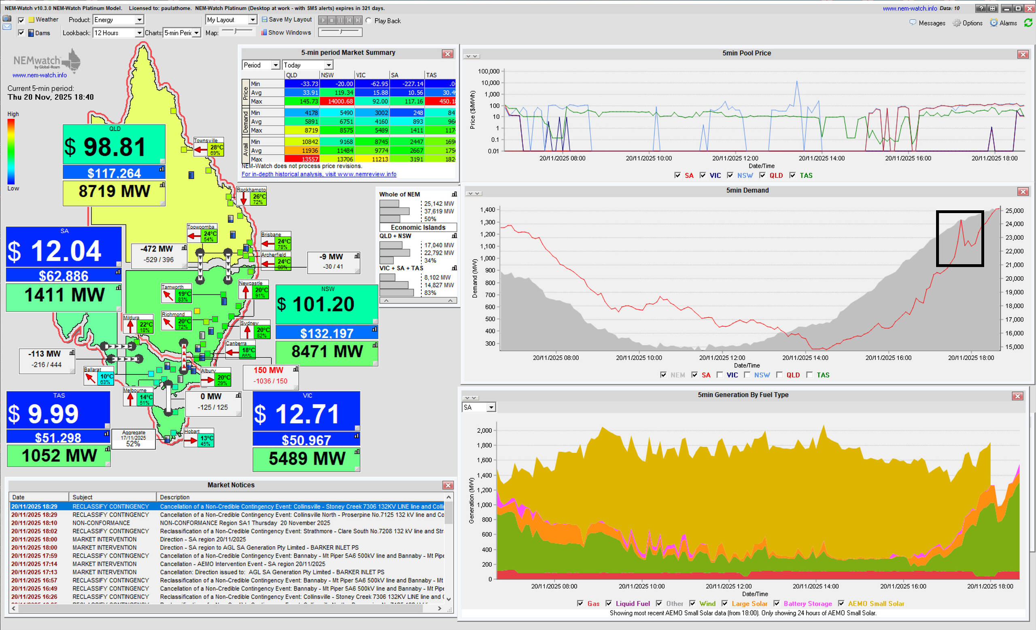Select the Play Back radio button
Screen dimensions: 1036x630
point(368,21)
